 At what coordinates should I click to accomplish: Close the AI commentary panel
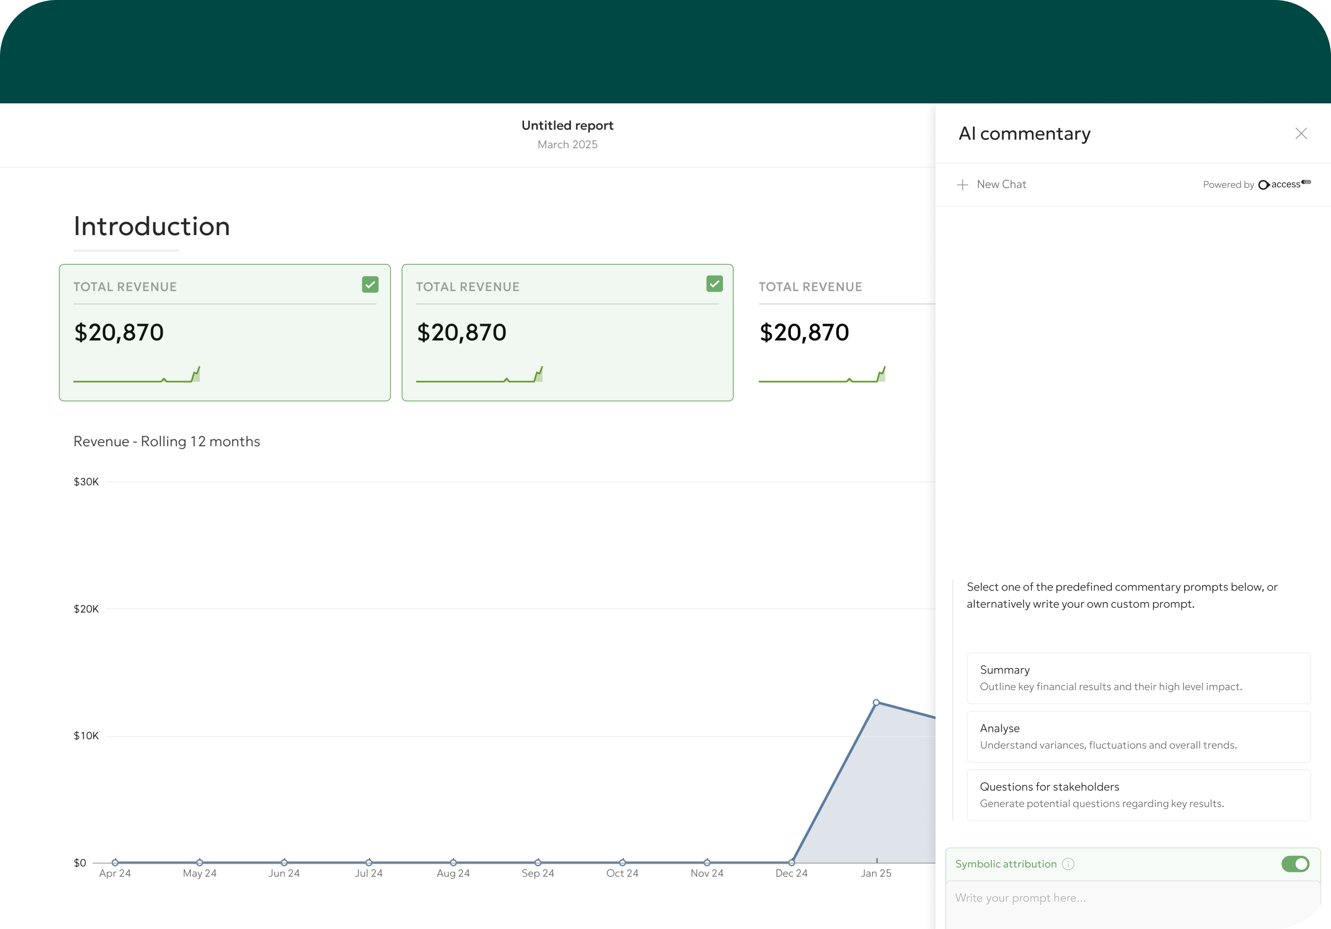pos(1301,134)
